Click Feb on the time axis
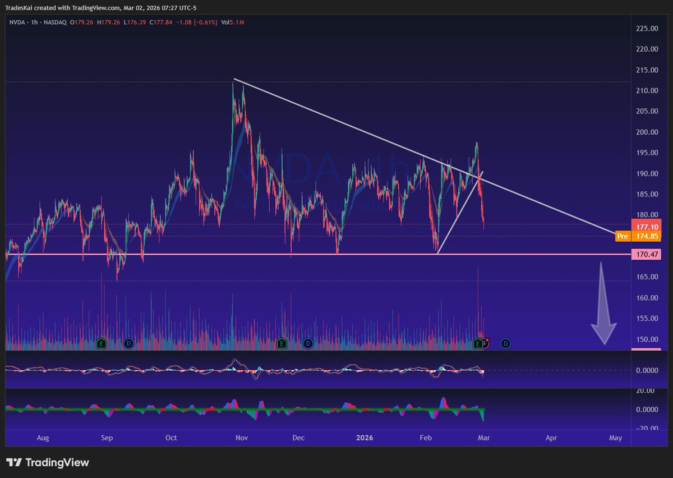The image size is (673, 478). pyautogui.click(x=426, y=438)
